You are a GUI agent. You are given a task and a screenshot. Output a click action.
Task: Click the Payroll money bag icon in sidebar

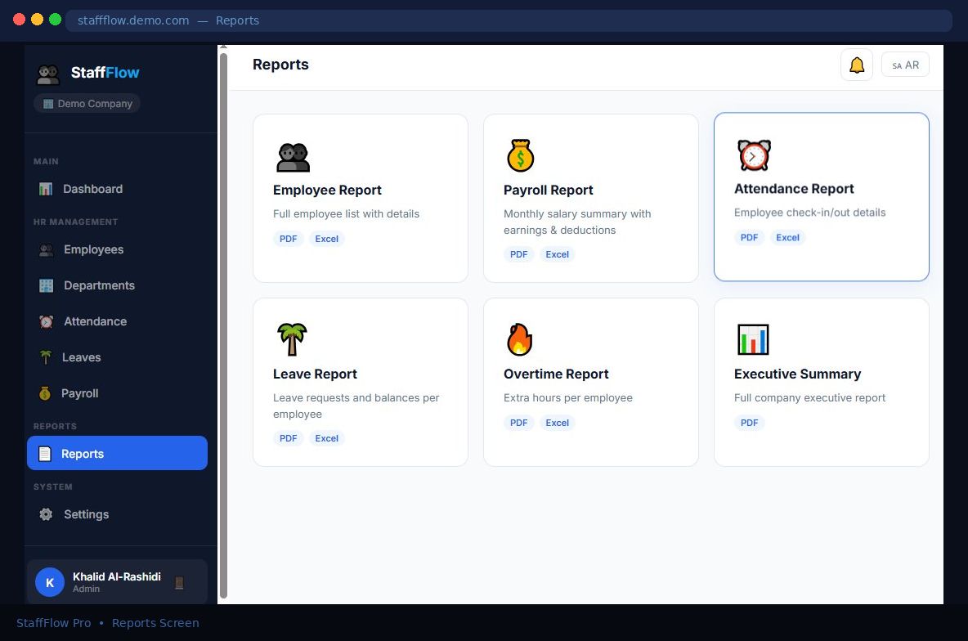pos(45,393)
